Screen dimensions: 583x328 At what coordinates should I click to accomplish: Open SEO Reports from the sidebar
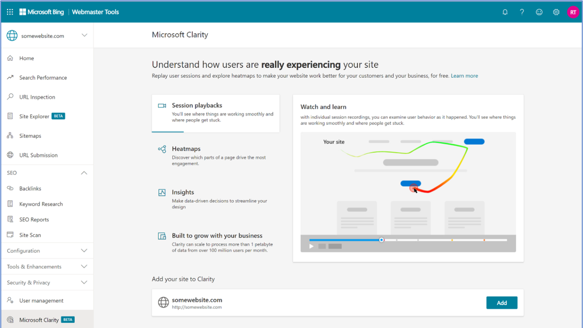click(x=10, y=219)
